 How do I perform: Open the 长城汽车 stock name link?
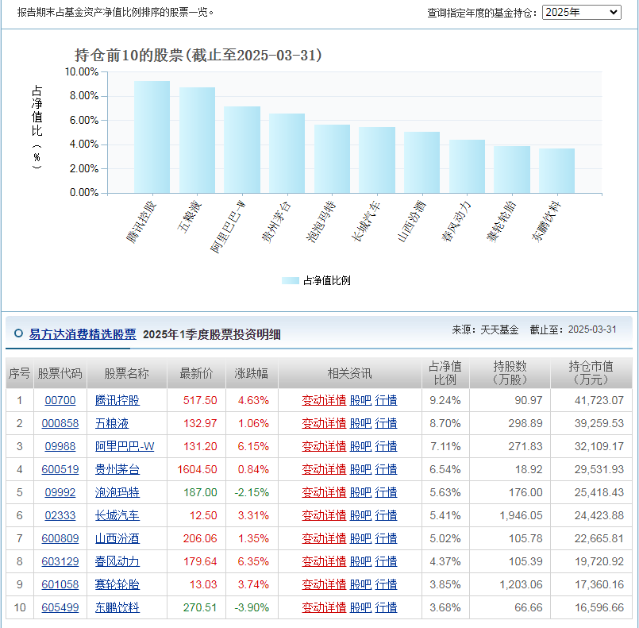pyautogui.click(x=117, y=515)
